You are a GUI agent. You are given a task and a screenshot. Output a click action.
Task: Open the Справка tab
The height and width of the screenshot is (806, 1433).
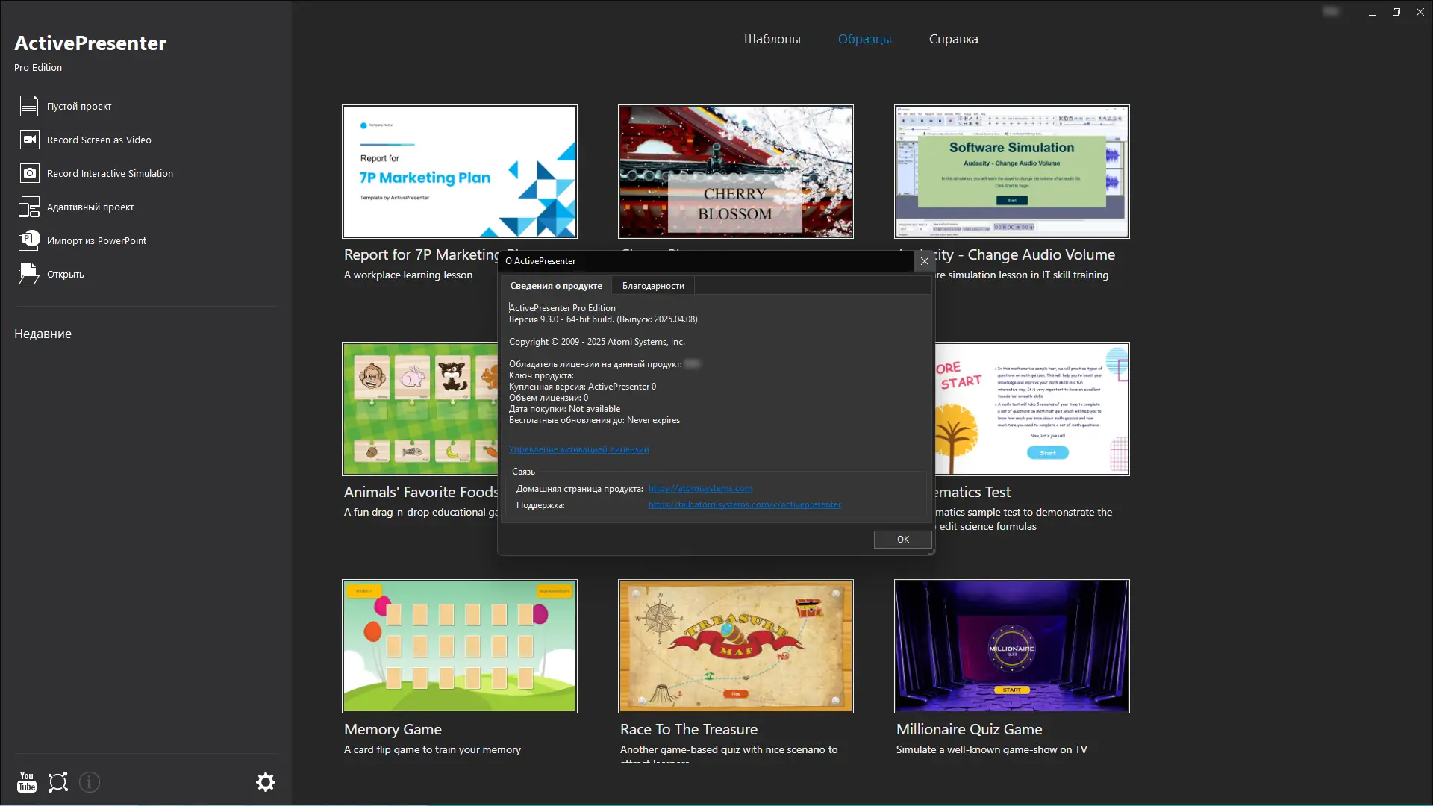click(953, 40)
